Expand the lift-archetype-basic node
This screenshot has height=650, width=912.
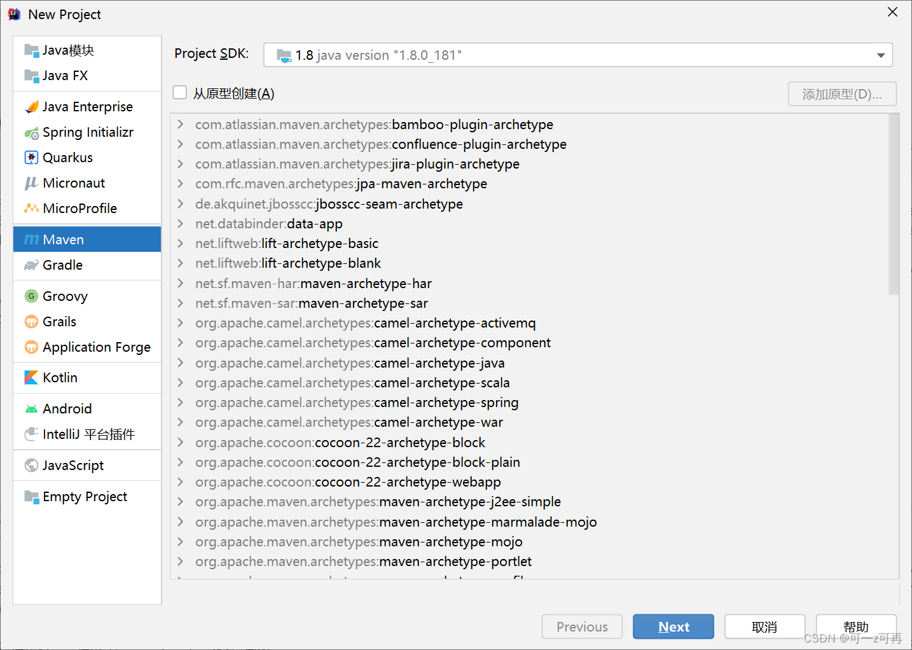(181, 244)
